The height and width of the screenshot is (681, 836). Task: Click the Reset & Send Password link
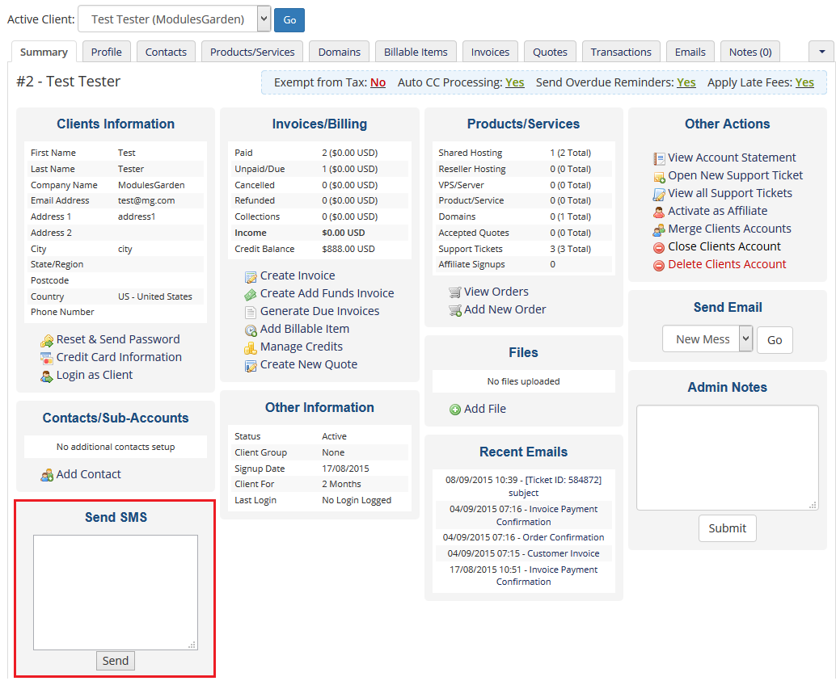(118, 339)
